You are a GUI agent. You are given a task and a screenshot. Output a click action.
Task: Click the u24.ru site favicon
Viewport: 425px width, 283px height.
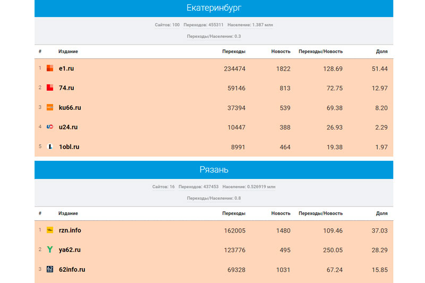[50, 127]
